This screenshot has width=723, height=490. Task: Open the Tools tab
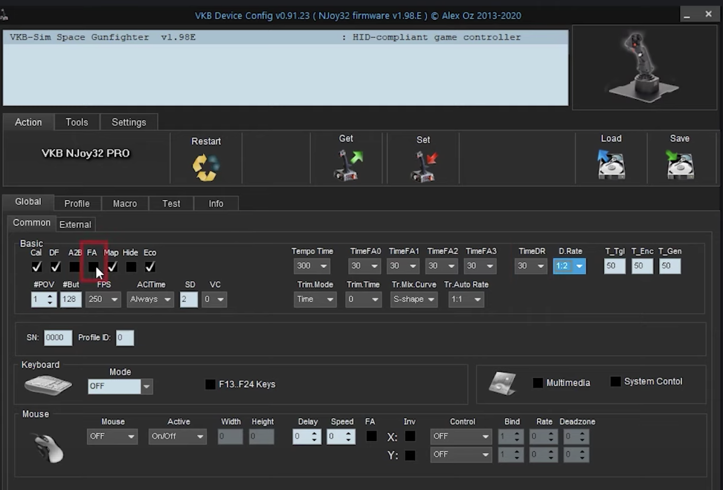click(76, 122)
